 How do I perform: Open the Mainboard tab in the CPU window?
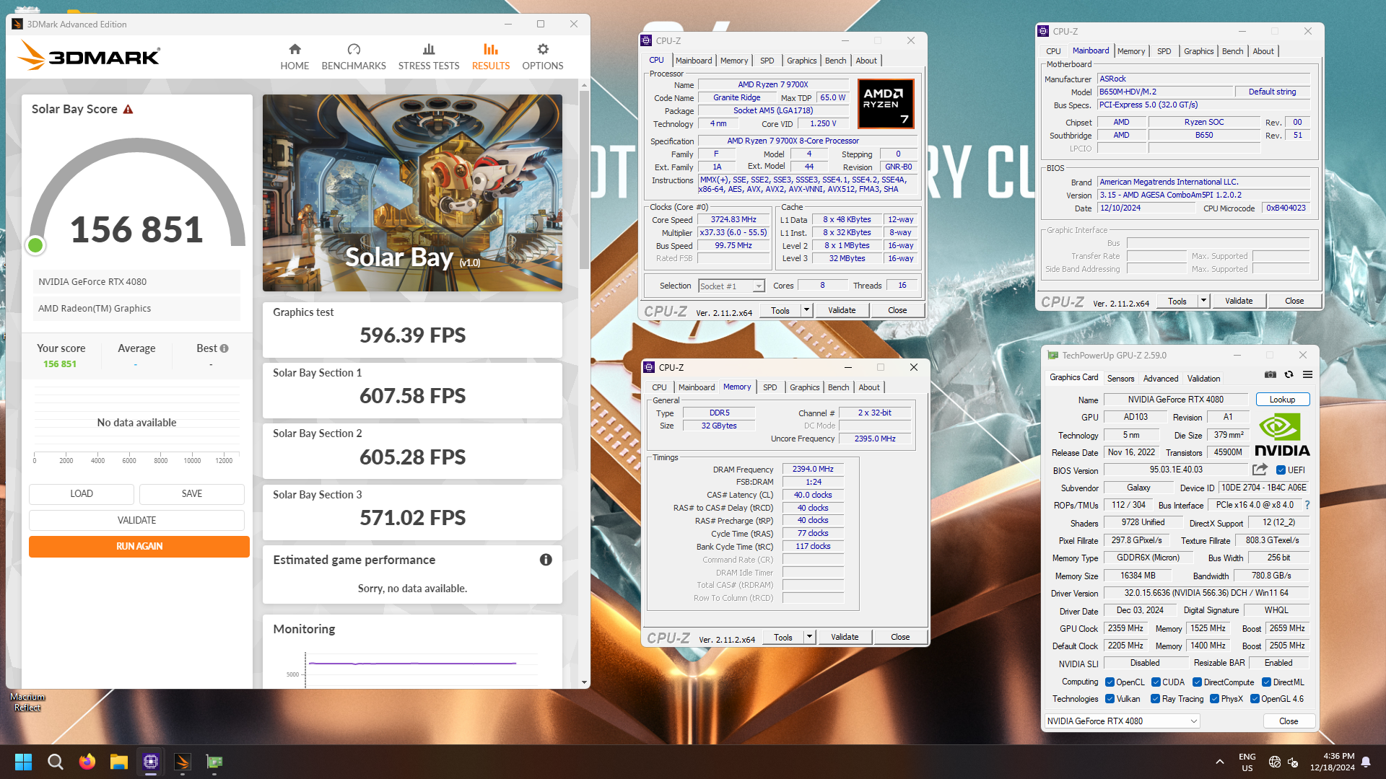coord(693,61)
